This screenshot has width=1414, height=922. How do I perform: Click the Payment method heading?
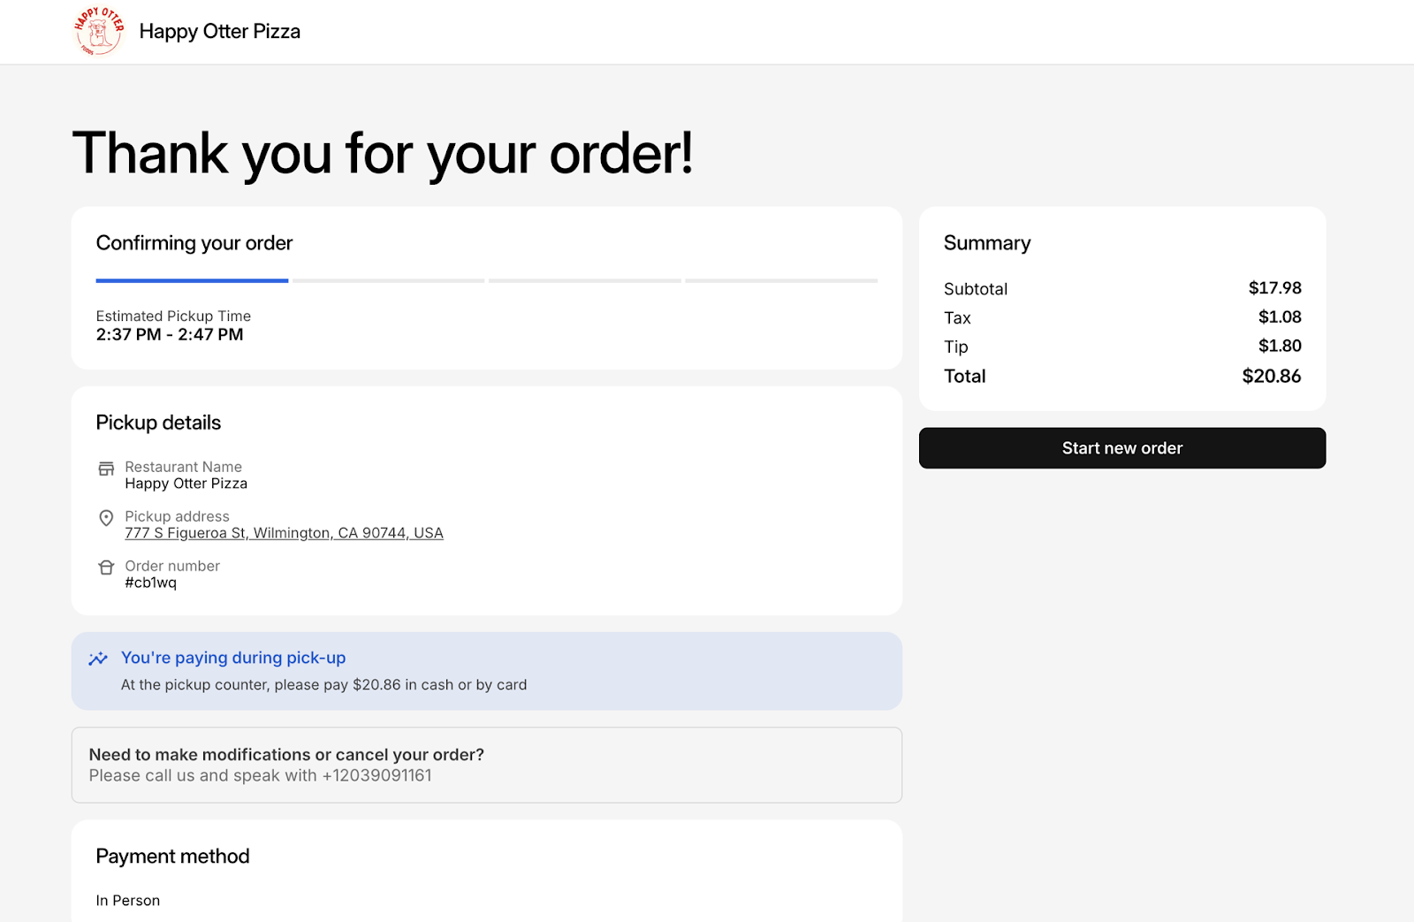tap(172, 856)
